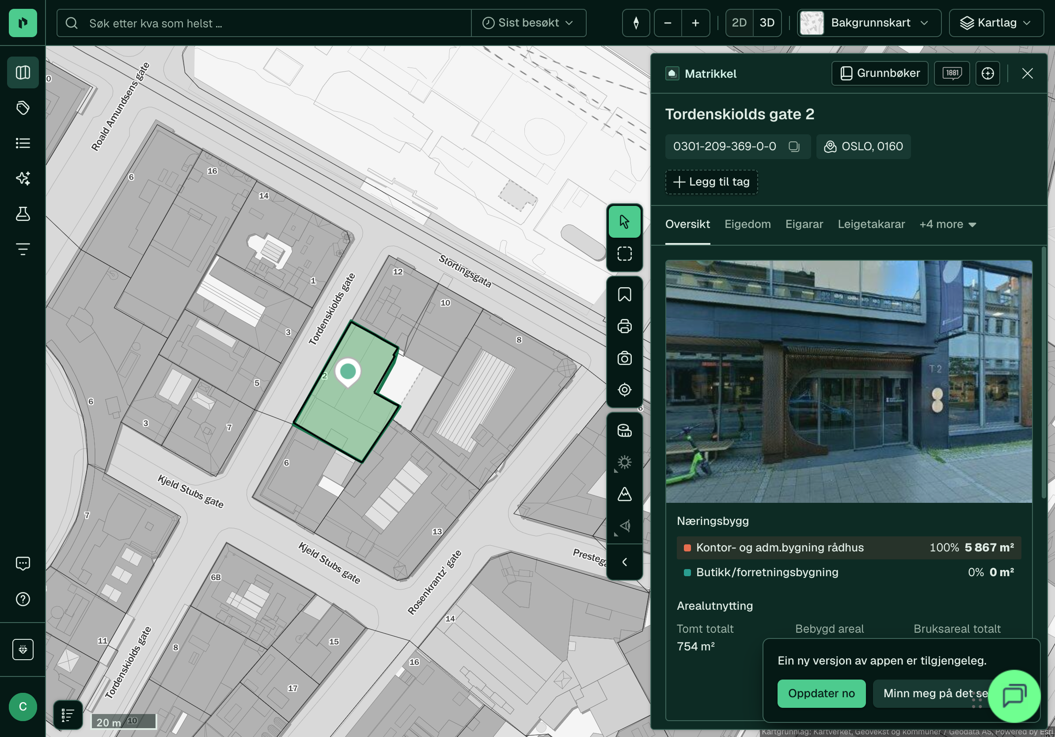
Task: Open the help question mark icon
Action: pyautogui.click(x=23, y=599)
